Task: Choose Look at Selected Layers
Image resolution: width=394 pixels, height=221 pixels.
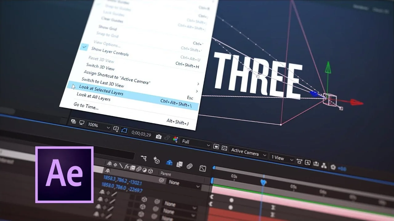Action: (x=132, y=96)
